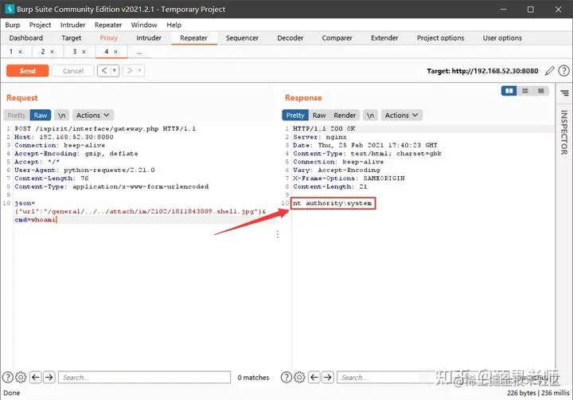This screenshot has height=400, width=573.
Task: Switch to Sequencer tab
Action: [x=242, y=38]
